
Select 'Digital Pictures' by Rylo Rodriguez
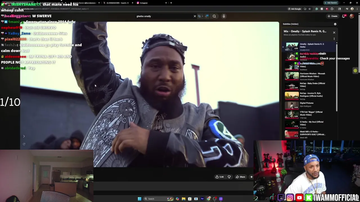coord(309,105)
